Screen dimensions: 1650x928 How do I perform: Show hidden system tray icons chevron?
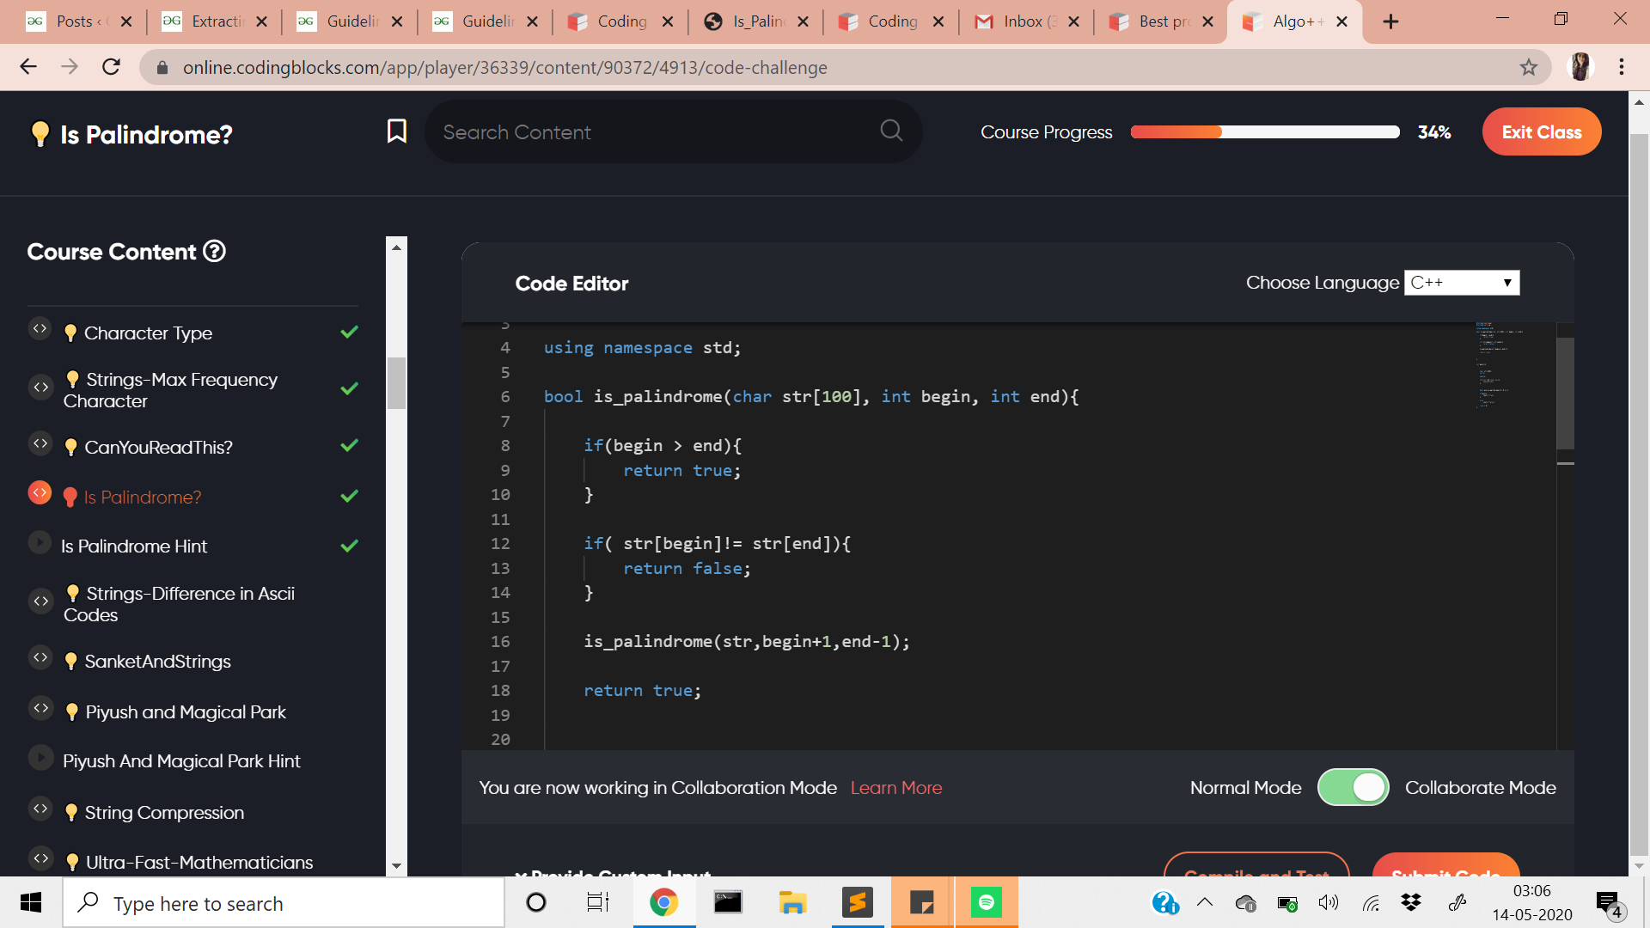coord(1205,902)
